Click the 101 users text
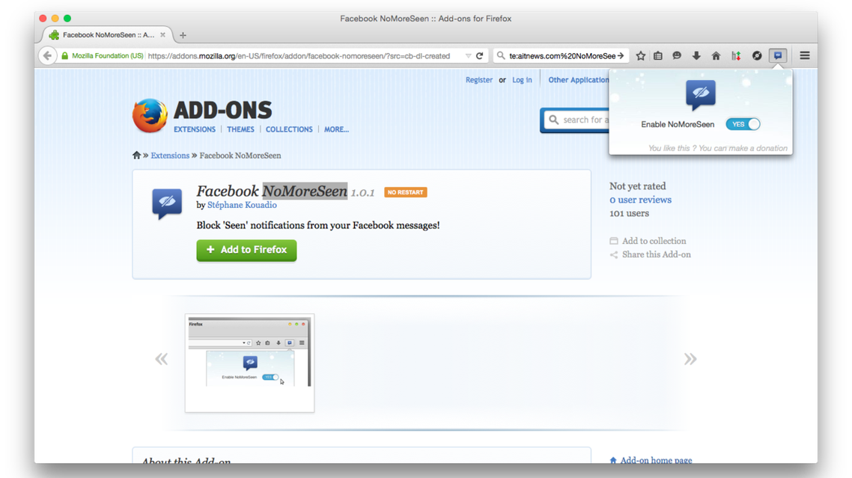 [629, 213]
